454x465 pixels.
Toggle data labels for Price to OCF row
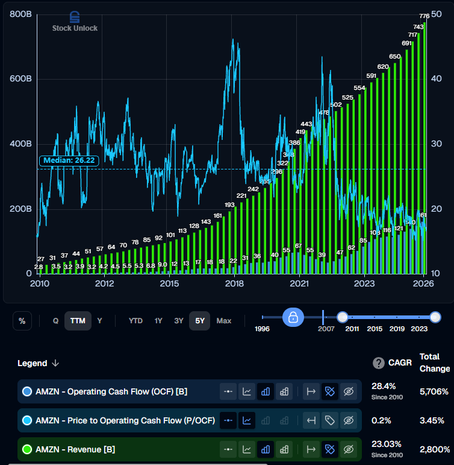(x=329, y=420)
